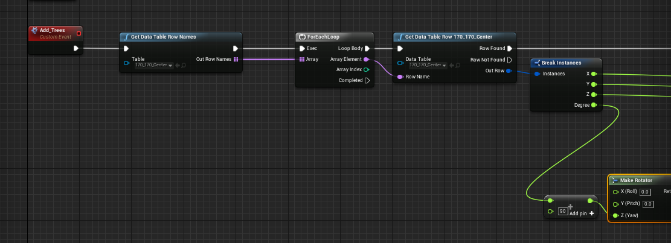Click the Loop Body exec pin
671x243 pixels.
[x=367, y=48]
